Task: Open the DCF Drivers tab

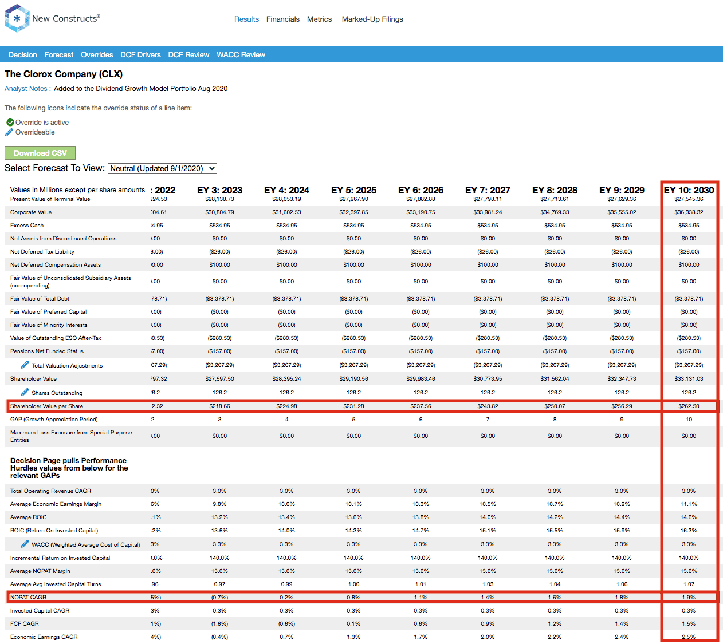Action: pyautogui.click(x=140, y=55)
